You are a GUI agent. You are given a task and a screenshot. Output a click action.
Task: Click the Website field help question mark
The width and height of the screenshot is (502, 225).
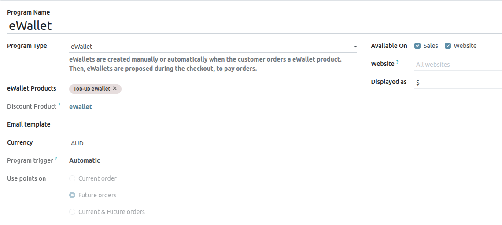pyautogui.click(x=397, y=62)
